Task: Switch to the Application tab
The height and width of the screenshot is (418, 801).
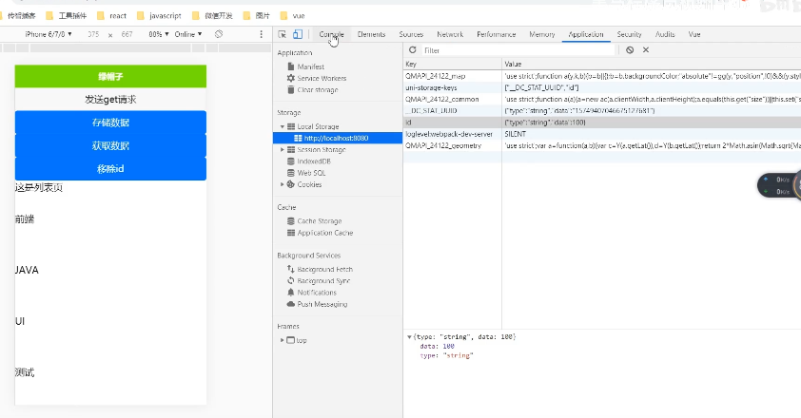Action: coord(586,34)
